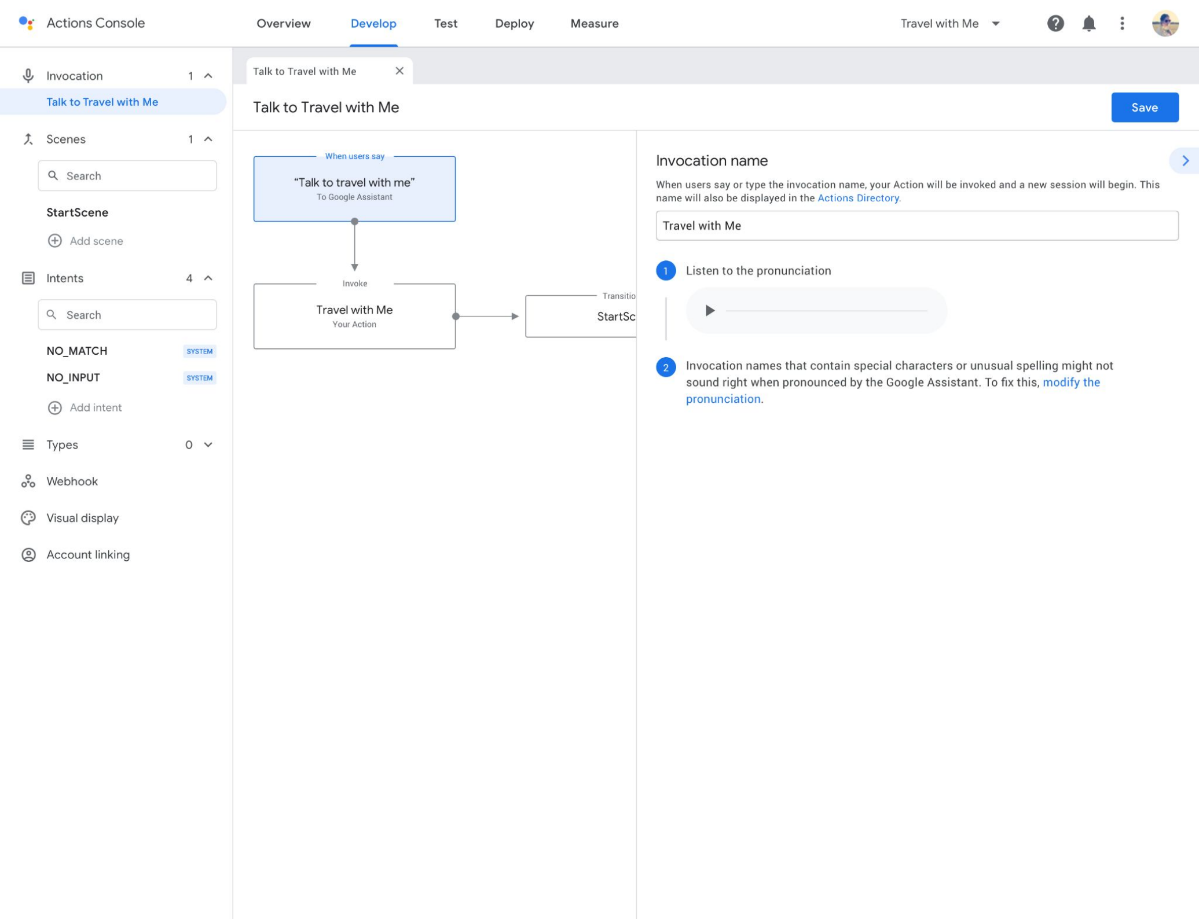Open the Webhook section
The image size is (1199, 919).
click(x=72, y=481)
